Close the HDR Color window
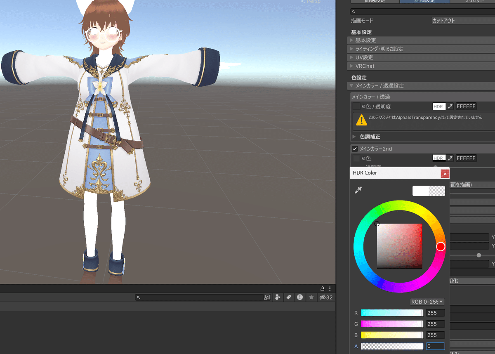Viewport: 495px width, 354px height. tap(445, 173)
